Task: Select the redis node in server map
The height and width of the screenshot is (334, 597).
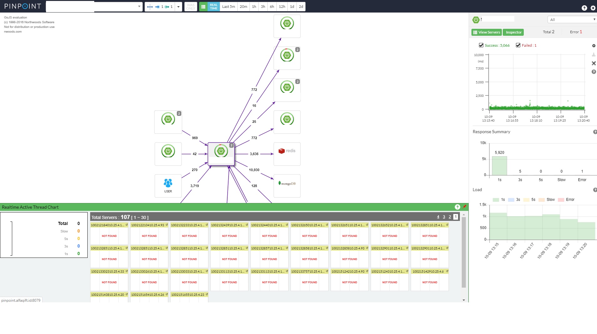Action: pyautogui.click(x=287, y=154)
